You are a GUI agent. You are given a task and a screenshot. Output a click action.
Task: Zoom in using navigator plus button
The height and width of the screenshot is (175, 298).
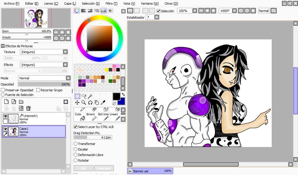point(62,32)
